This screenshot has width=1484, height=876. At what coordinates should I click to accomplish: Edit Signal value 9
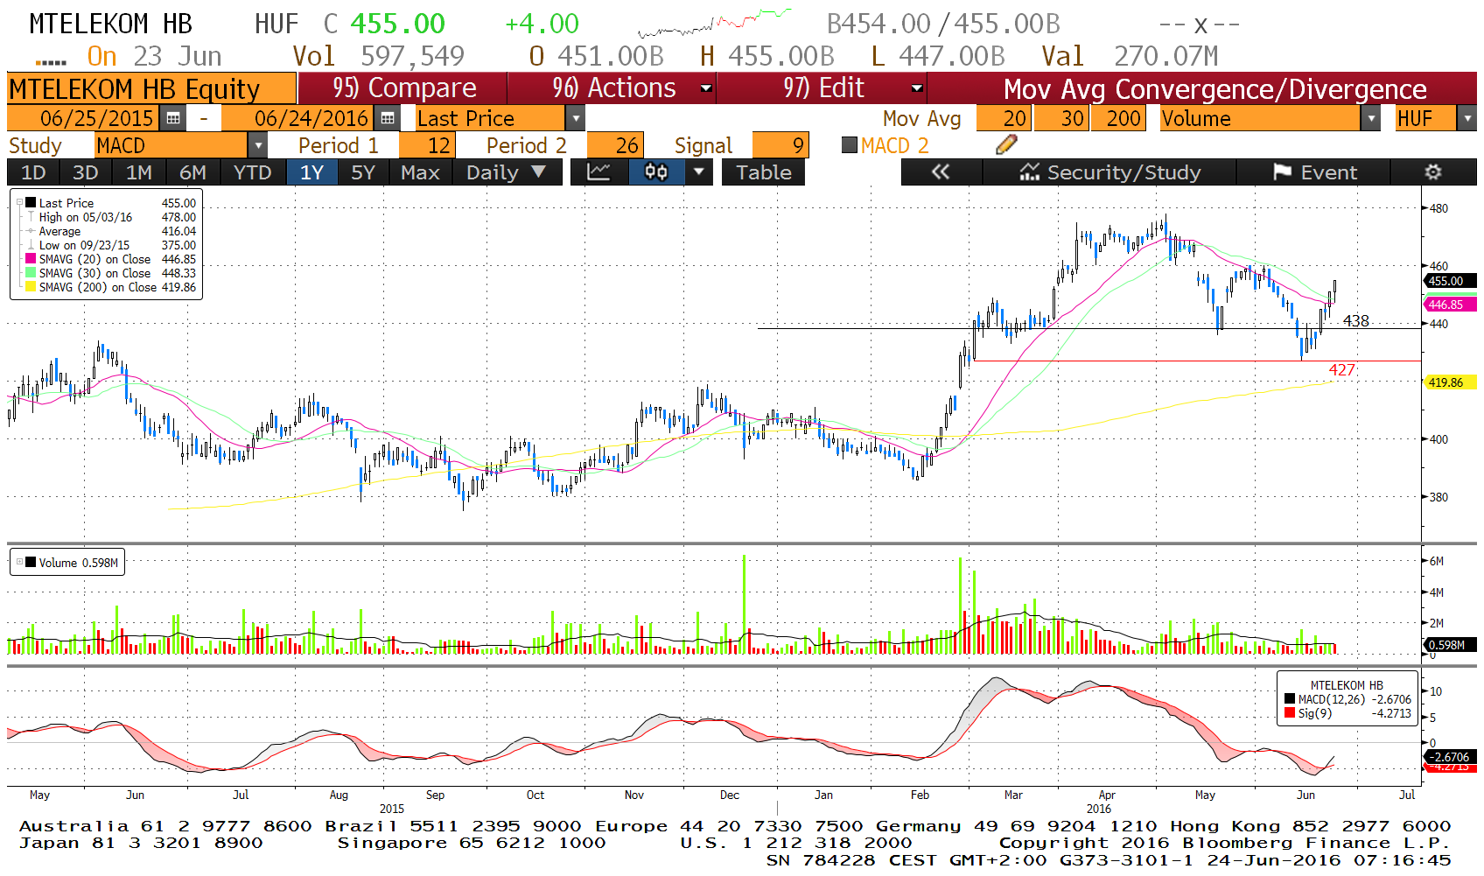tap(780, 145)
